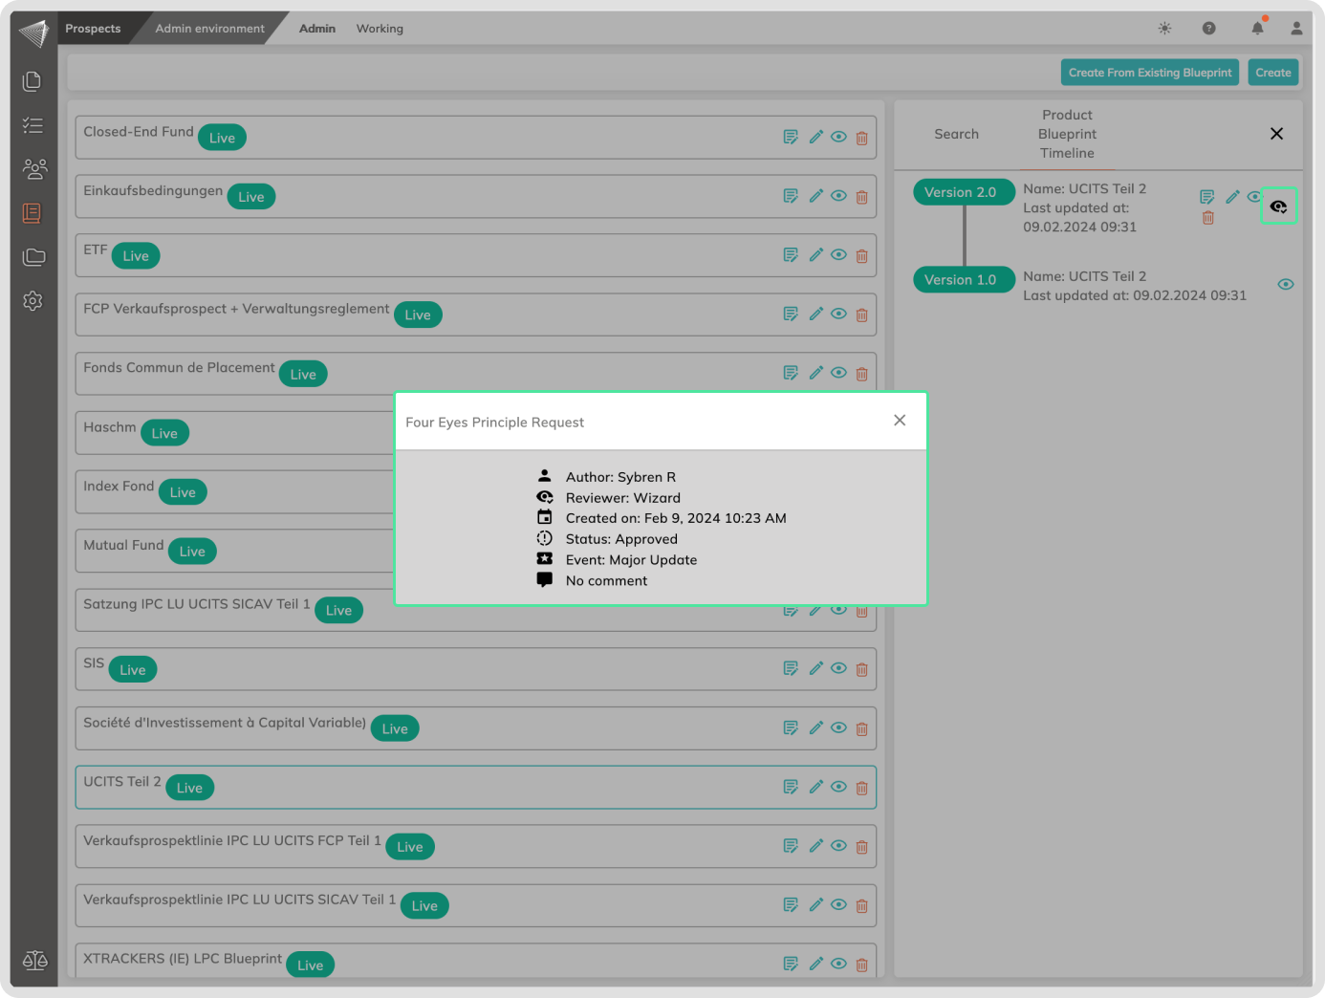Open the settings gear in sidebar
This screenshot has height=998, width=1325.
click(x=33, y=301)
